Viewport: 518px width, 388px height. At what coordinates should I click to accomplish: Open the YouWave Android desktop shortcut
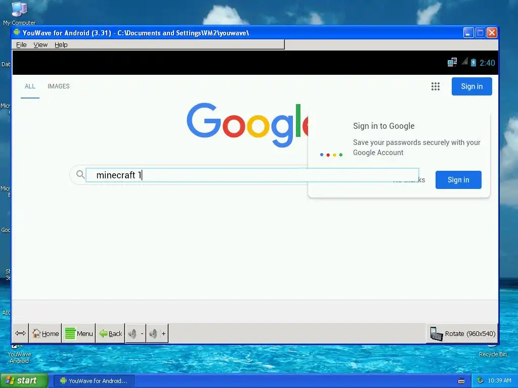(19, 353)
